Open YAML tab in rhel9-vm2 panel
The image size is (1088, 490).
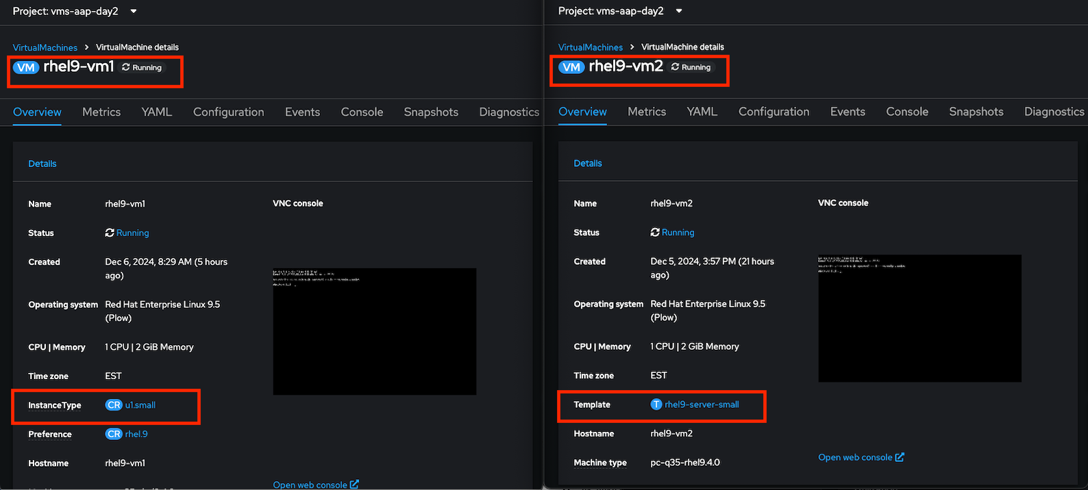702,112
